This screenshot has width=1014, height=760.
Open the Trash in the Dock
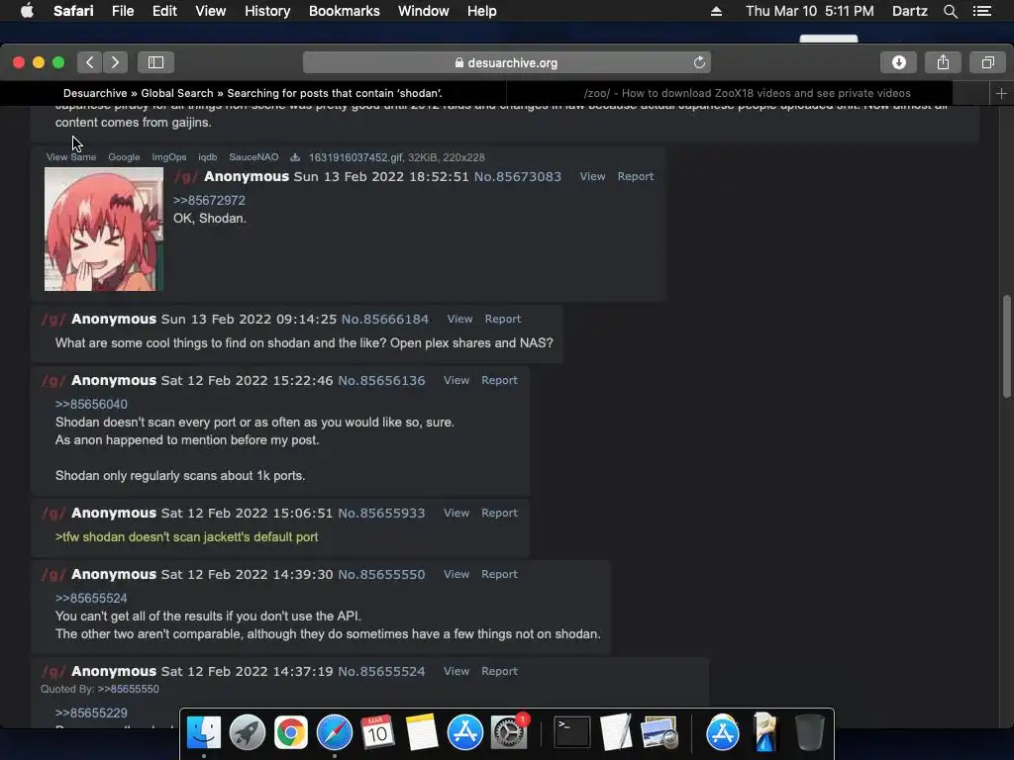coord(809,732)
